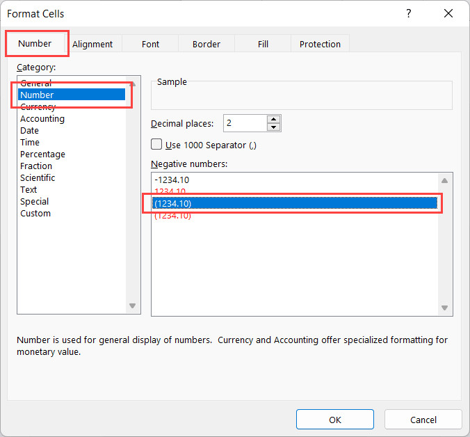Open the Font tab

(150, 44)
